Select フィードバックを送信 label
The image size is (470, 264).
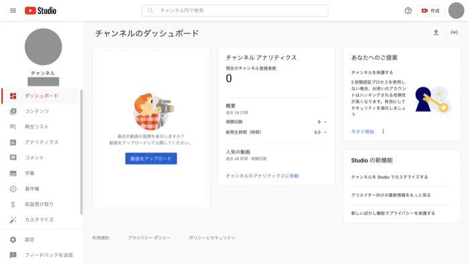point(48,255)
